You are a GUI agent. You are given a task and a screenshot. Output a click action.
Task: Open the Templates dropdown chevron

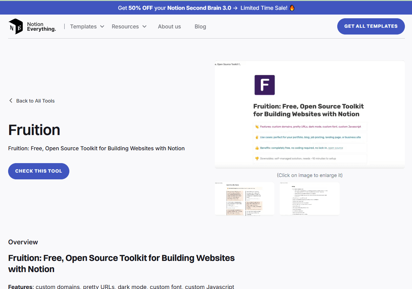102,26
